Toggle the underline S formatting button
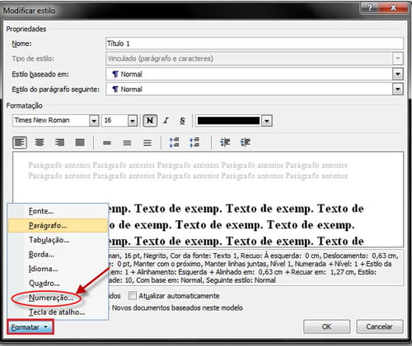412x346 pixels. tap(182, 121)
